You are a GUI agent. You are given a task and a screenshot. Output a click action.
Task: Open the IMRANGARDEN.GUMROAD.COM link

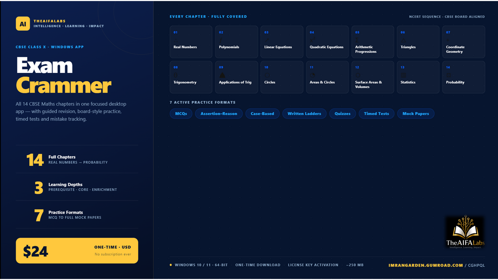426,266
